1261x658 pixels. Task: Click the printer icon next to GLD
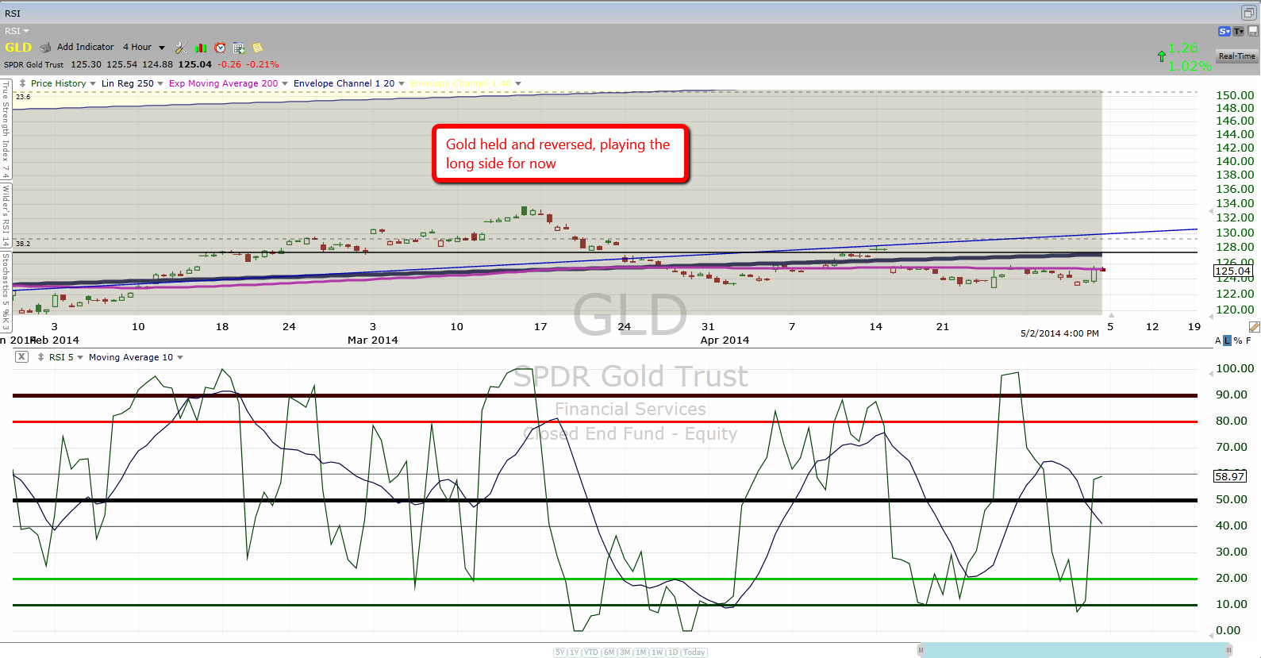pyautogui.click(x=45, y=48)
